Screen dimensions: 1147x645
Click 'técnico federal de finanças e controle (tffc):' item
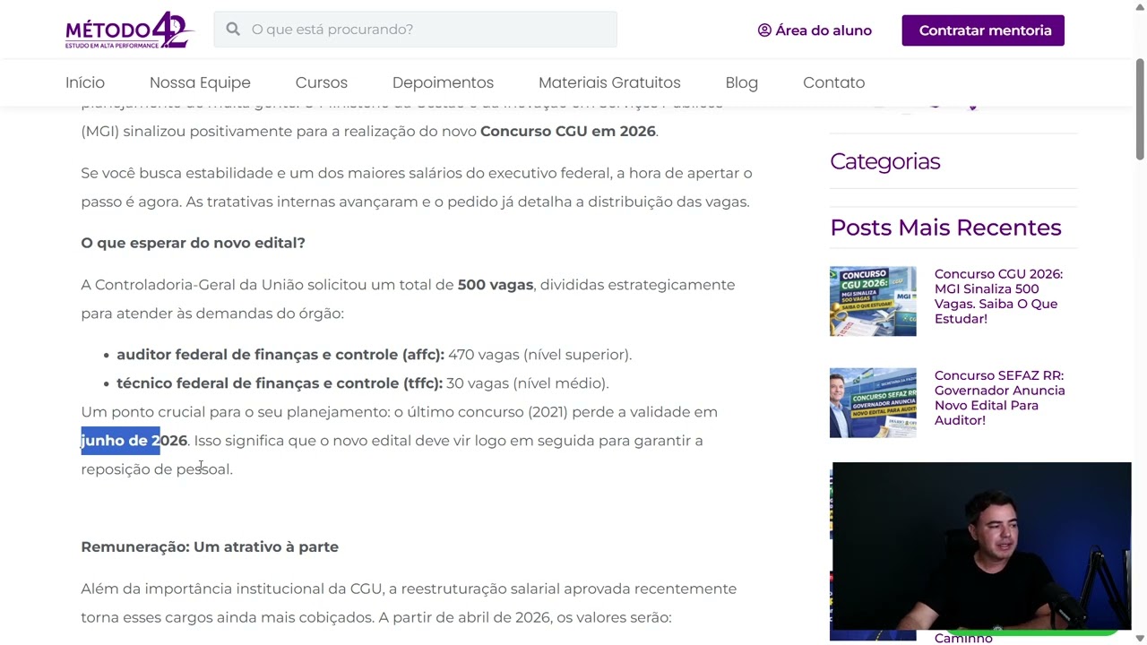(x=280, y=383)
